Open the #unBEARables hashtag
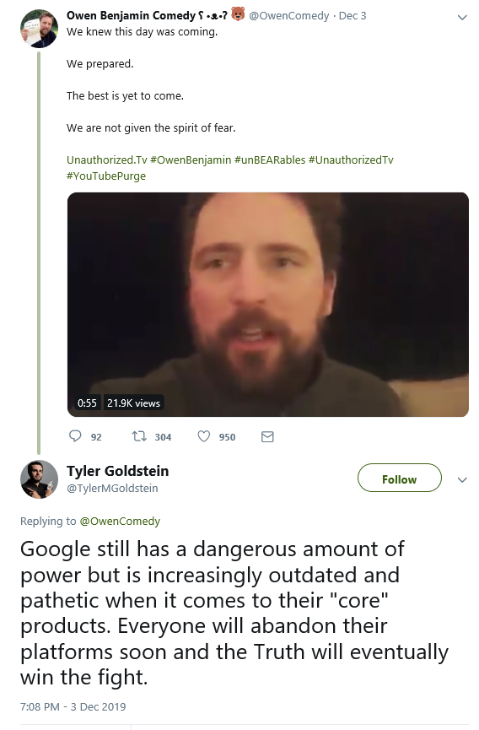The image size is (479, 730). point(270,160)
